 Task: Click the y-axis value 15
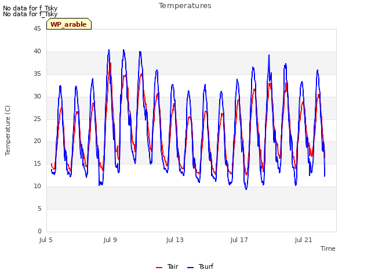tap(37, 163)
